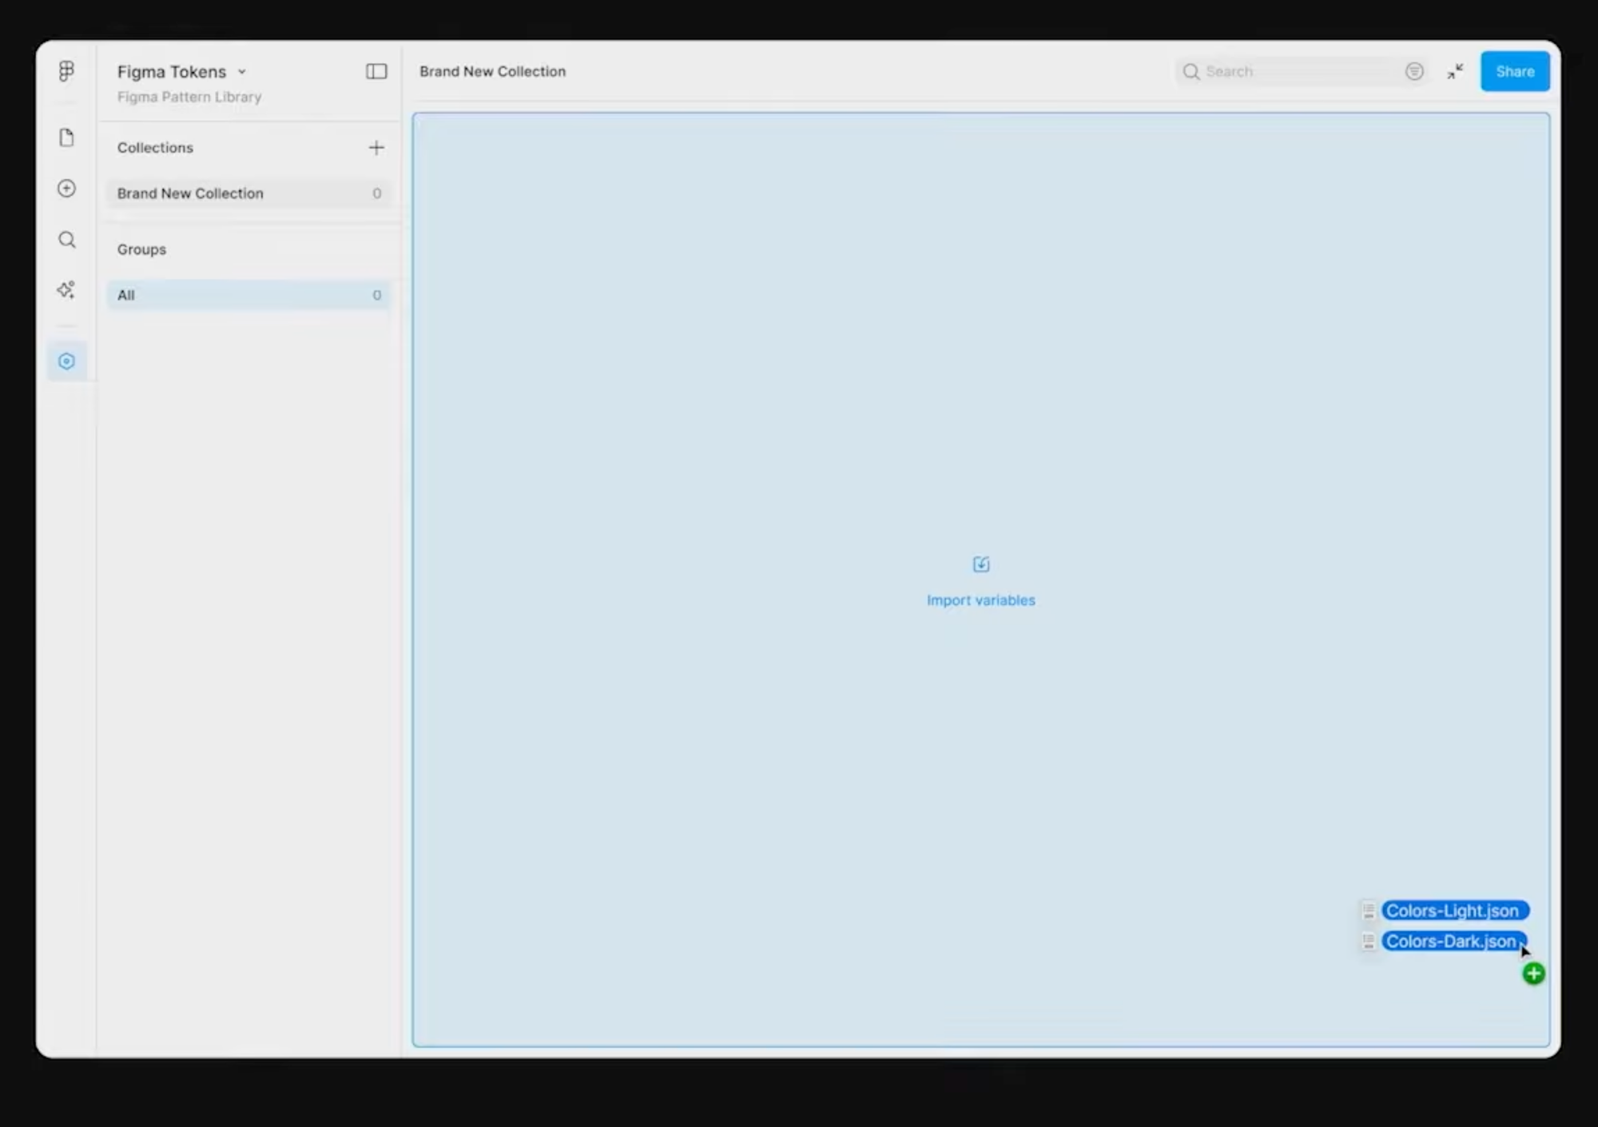
Task: Open the AI sparkle tool icon
Action: coord(66,290)
